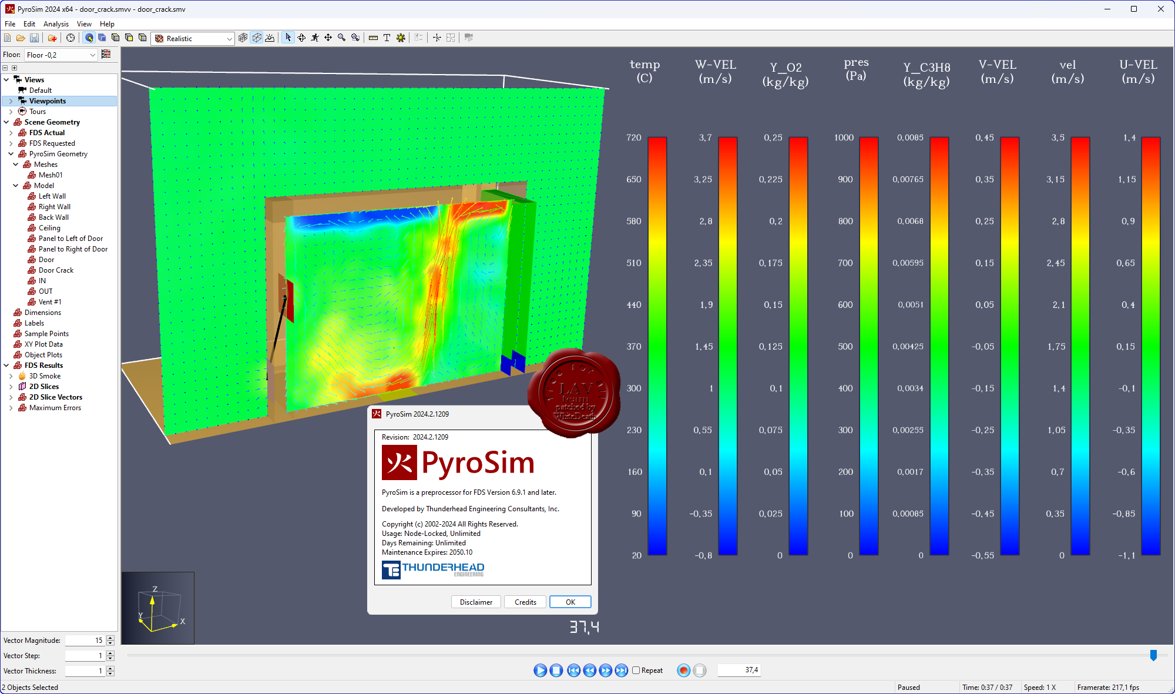Click the Save disk icon
Viewport: 1175px width, 694px height.
point(34,38)
